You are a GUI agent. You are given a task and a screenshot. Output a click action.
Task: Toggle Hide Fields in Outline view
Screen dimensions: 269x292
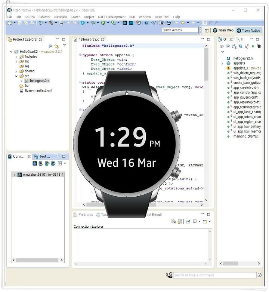coord(241,46)
